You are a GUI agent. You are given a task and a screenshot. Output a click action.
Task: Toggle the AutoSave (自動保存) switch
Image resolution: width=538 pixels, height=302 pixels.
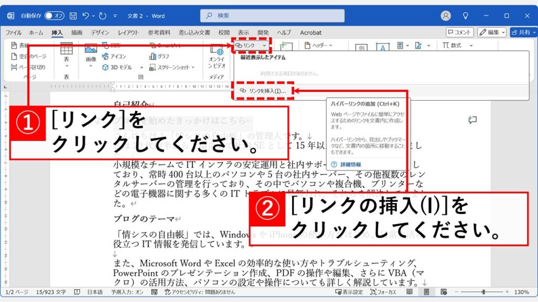pyautogui.click(x=54, y=16)
